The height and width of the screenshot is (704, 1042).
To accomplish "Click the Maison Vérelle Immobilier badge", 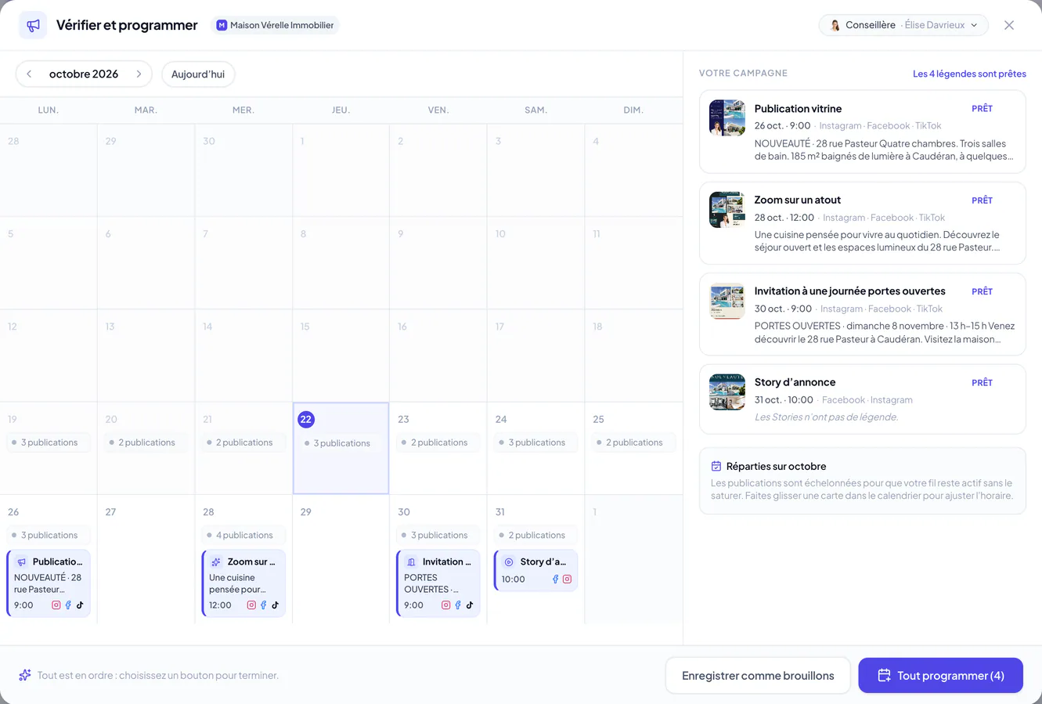I will tap(275, 25).
